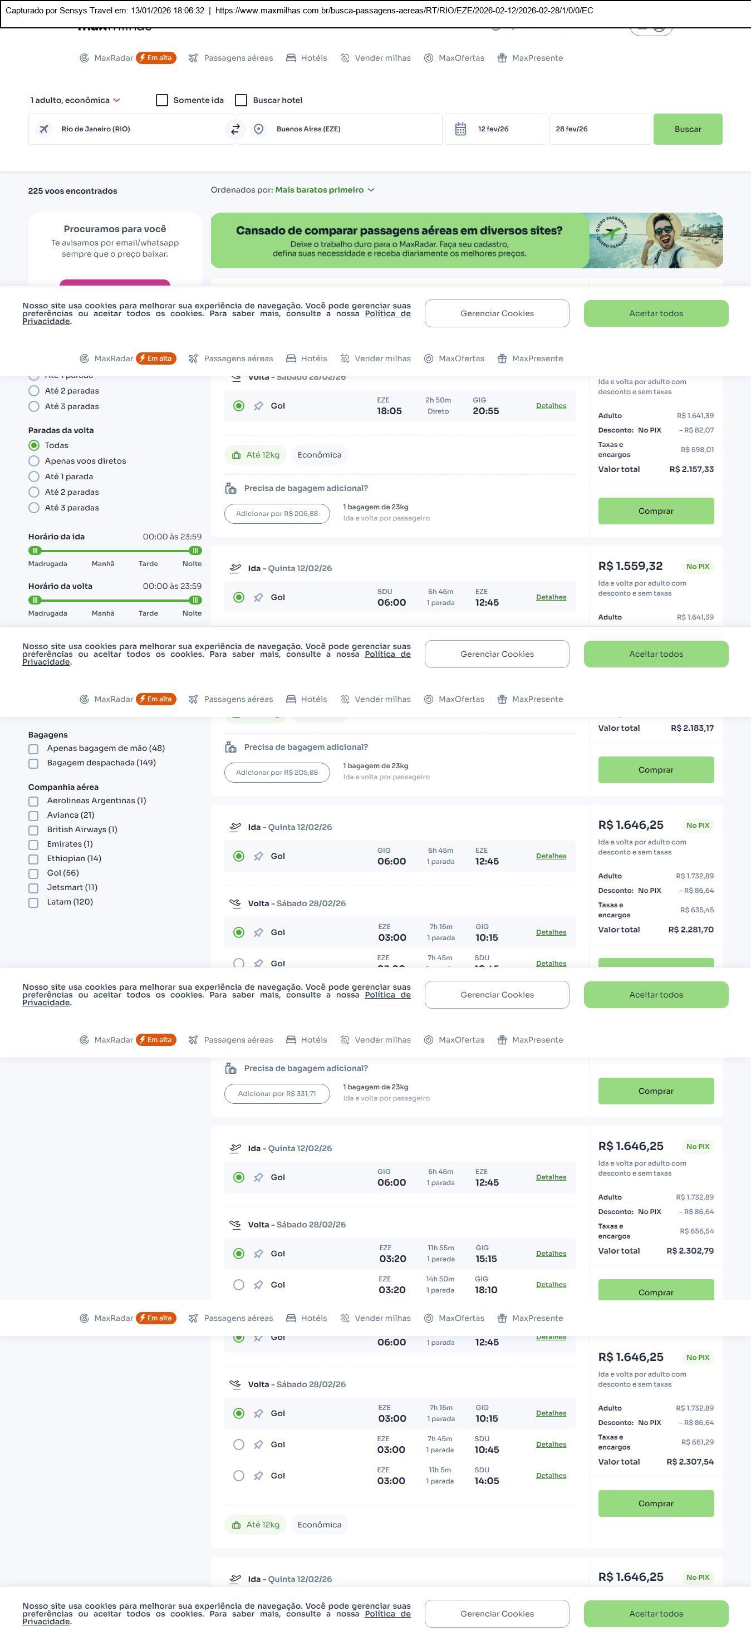Click the left handle of 'Horário da ida' slider

35,551
